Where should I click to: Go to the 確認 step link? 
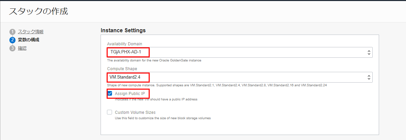pos(22,48)
